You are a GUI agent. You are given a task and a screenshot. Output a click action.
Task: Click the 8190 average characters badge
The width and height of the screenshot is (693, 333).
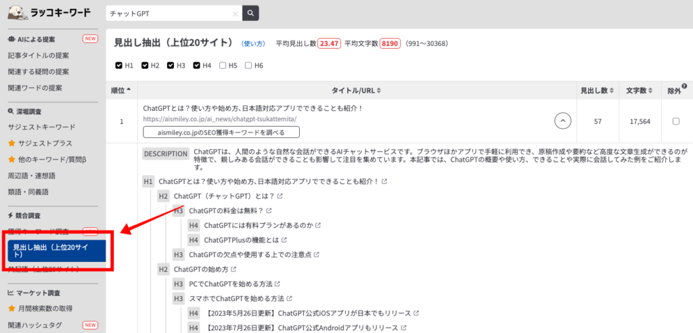pos(389,43)
